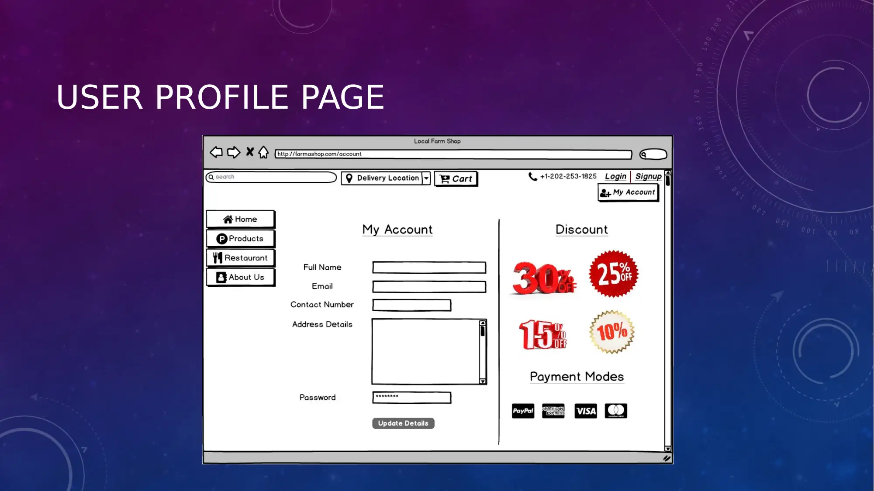
Task: Click the farmashop.com/account address bar
Action: click(453, 154)
